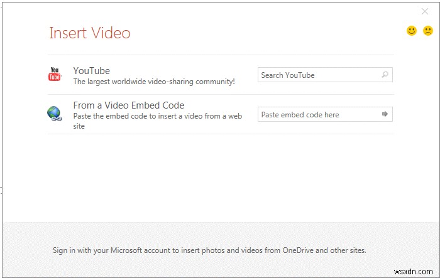
Task: Click the largest worldwide video-sharing community text
Action: point(154,81)
